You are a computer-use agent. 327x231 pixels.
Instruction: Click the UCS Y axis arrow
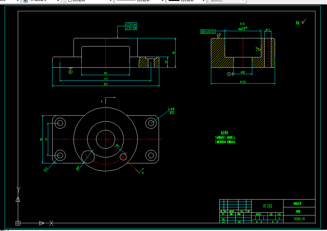(x=18, y=199)
